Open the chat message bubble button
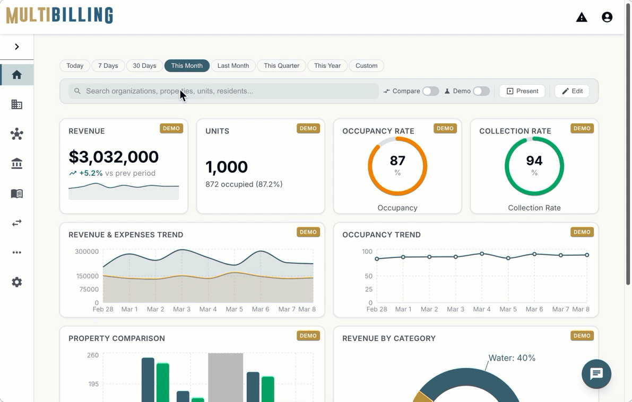This screenshot has width=632, height=402. pyautogui.click(x=596, y=374)
